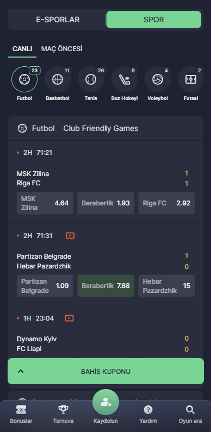Screen dimensions: 211x432
Task: Open the Futsal category icon
Action: [x=191, y=80]
